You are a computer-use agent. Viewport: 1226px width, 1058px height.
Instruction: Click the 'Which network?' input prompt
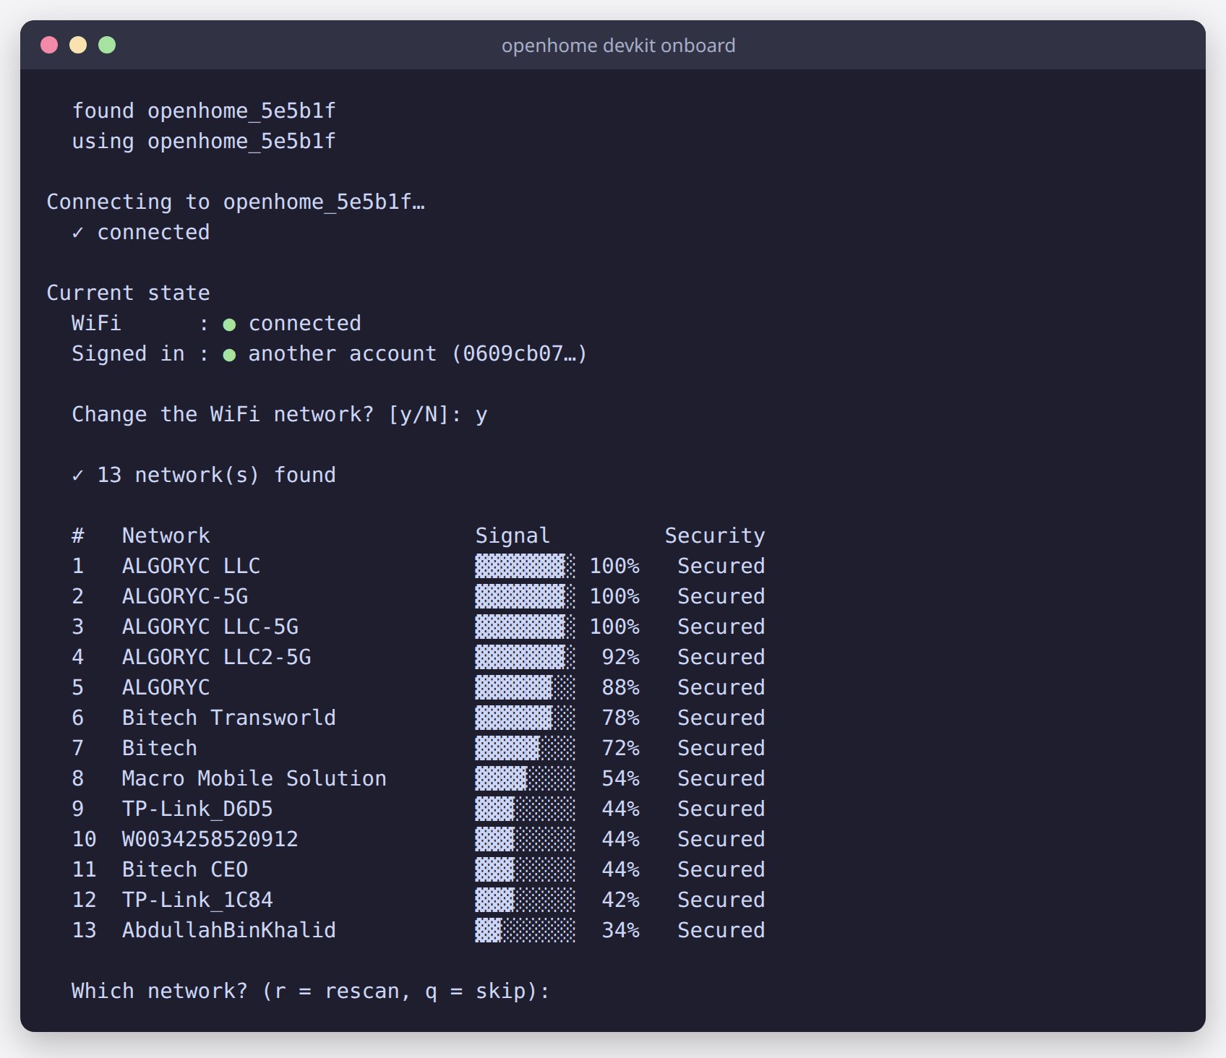tap(310, 991)
